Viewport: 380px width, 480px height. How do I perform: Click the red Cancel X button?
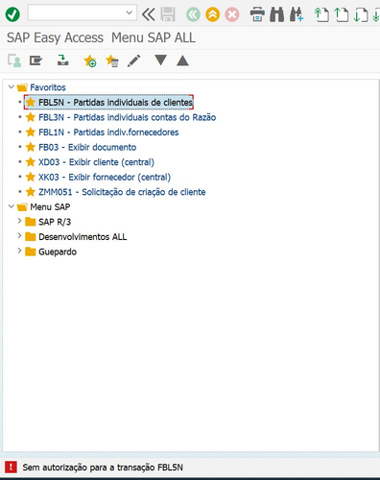pyautogui.click(x=232, y=14)
